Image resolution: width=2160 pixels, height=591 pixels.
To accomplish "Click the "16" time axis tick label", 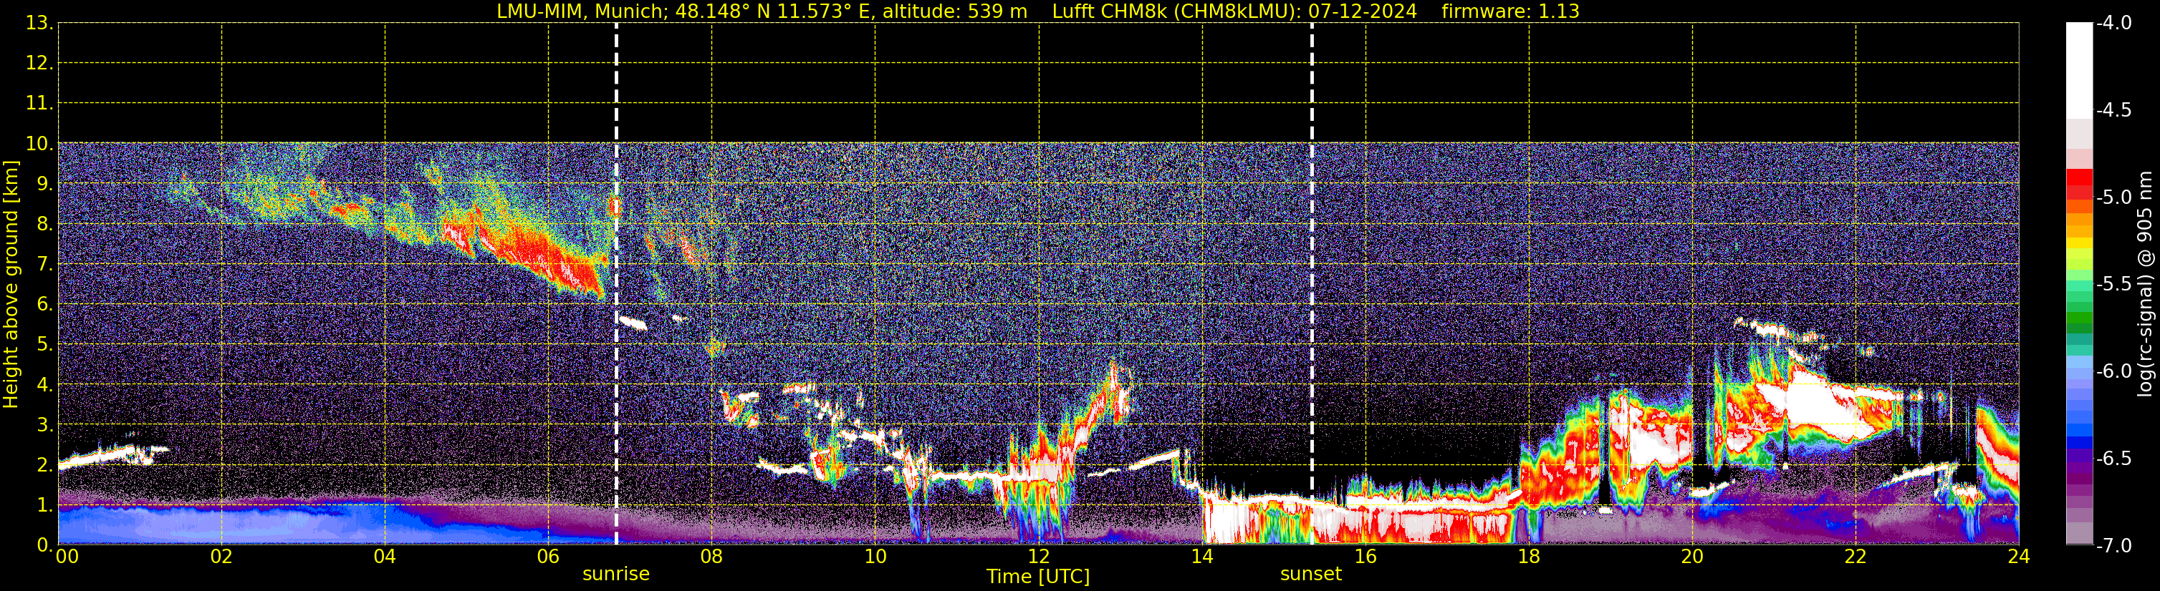I will pyautogui.click(x=1365, y=557).
